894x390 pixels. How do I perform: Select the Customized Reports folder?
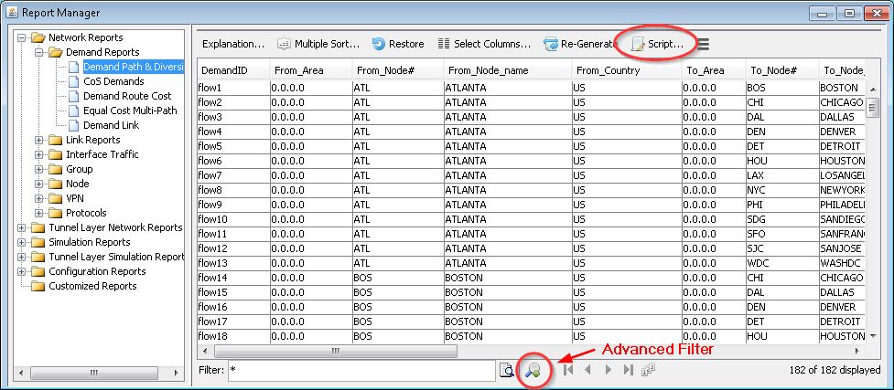(x=92, y=287)
